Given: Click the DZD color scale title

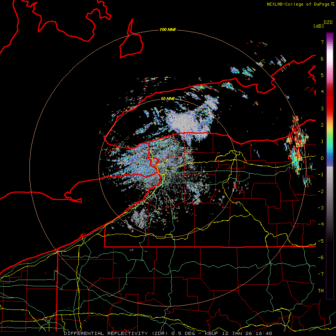Looking at the screenshot, I should [x=328, y=22].
